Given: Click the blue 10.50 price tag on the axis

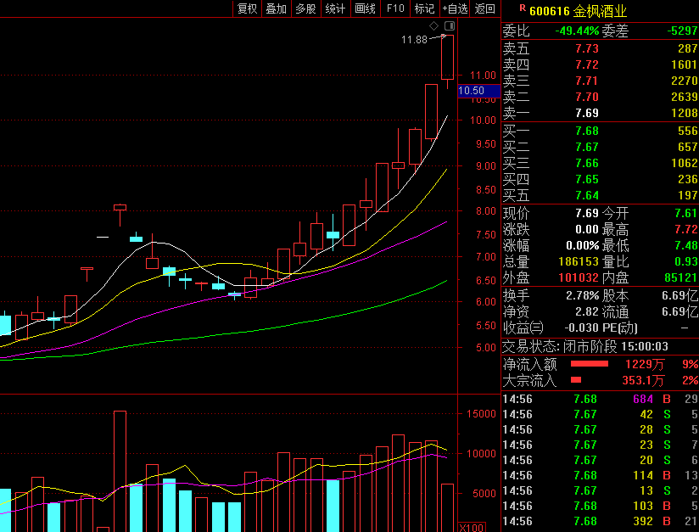Looking at the screenshot, I should [472, 91].
